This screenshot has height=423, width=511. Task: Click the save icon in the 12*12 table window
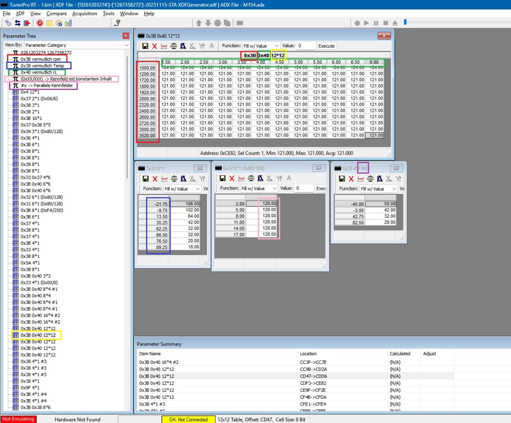click(x=145, y=46)
